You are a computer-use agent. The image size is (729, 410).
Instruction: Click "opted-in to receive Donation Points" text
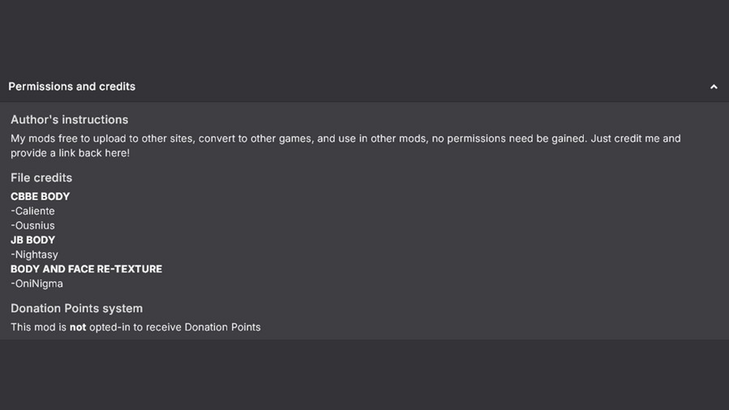point(175,327)
